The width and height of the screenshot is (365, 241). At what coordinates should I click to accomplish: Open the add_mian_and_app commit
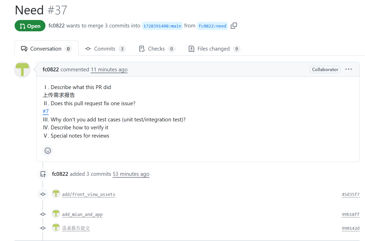tap(82, 214)
